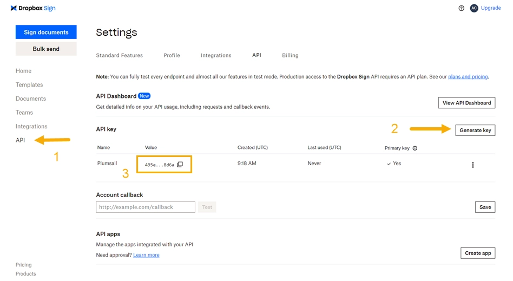Viewport: 513px width, 281px height.
Task: Open Teams in sidebar
Action: [x=24, y=112]
